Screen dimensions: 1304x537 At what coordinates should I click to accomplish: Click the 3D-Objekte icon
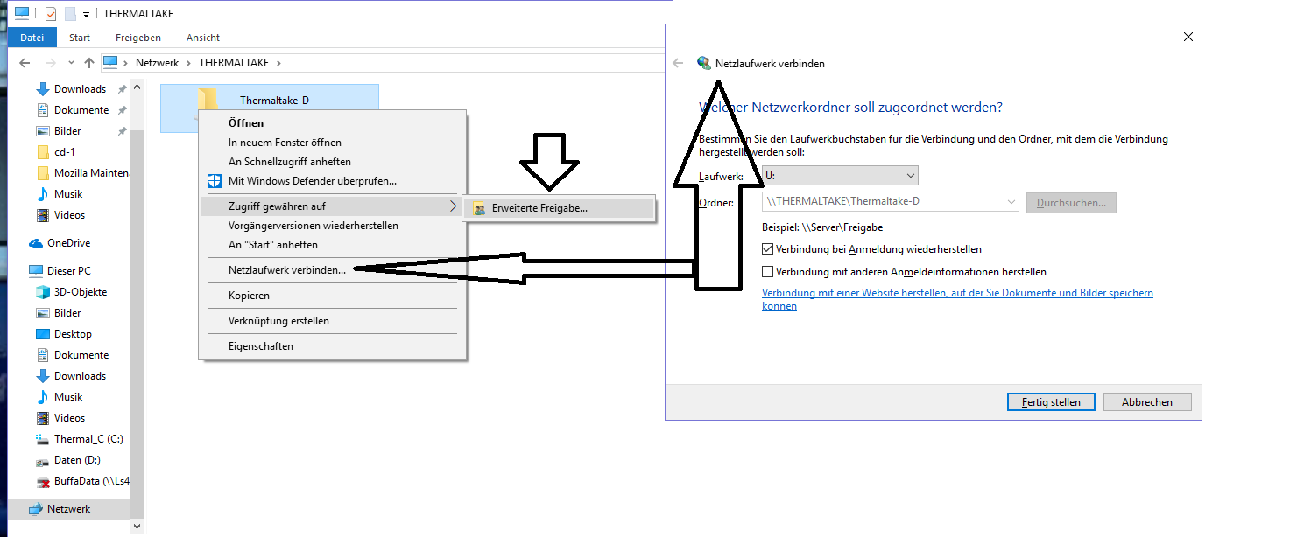tap(42, 292)
